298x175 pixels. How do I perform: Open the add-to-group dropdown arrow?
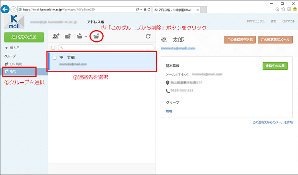(x=86, y=36)
